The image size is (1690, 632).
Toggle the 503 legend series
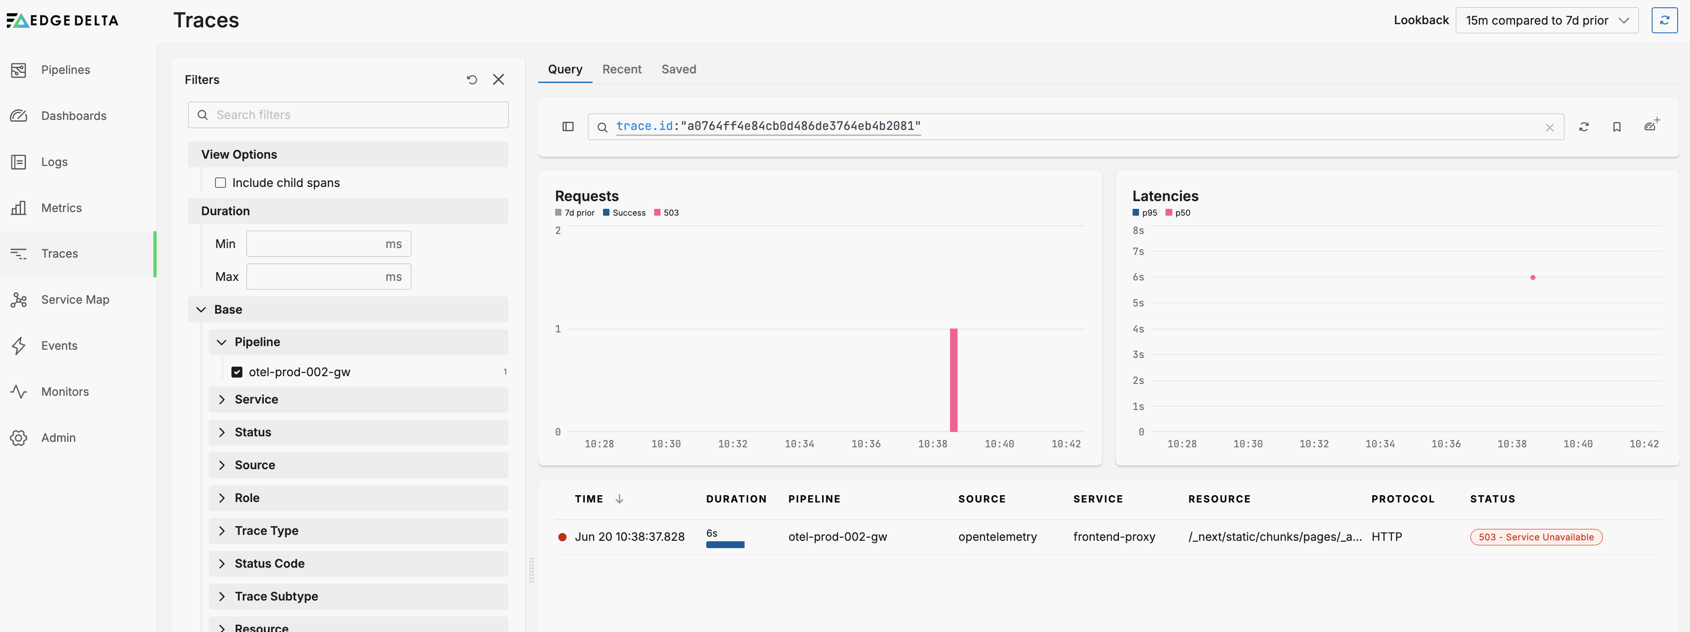667,212
